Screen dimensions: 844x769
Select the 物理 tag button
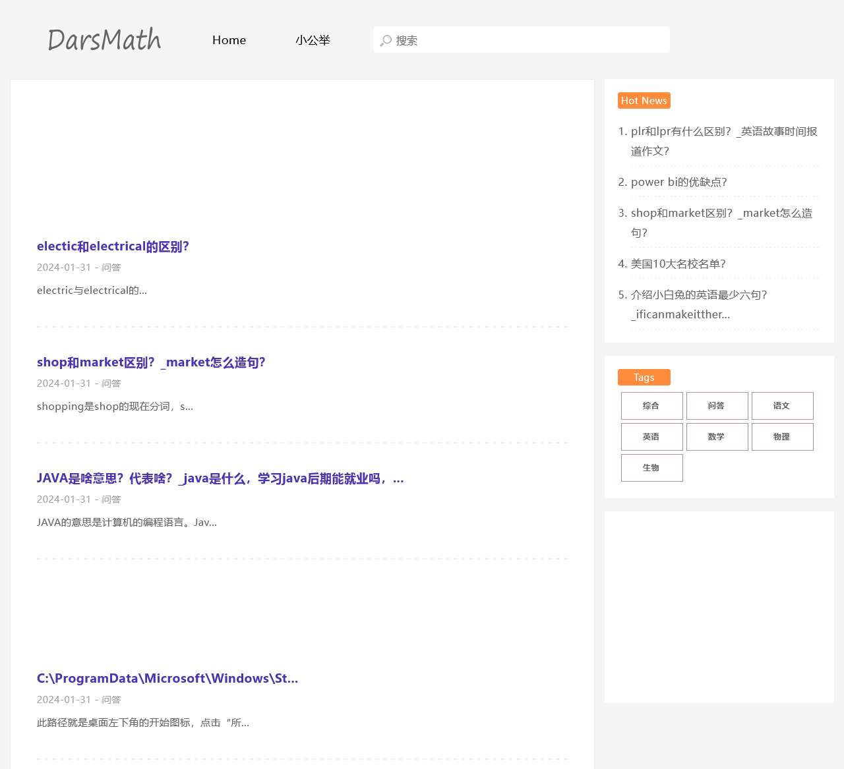782,437
